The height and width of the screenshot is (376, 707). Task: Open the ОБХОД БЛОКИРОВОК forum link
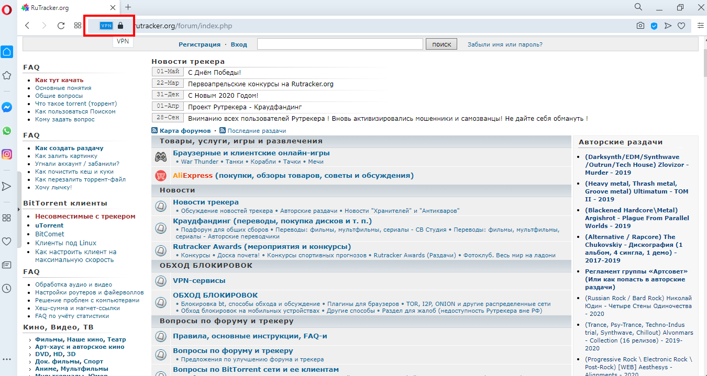215,295
